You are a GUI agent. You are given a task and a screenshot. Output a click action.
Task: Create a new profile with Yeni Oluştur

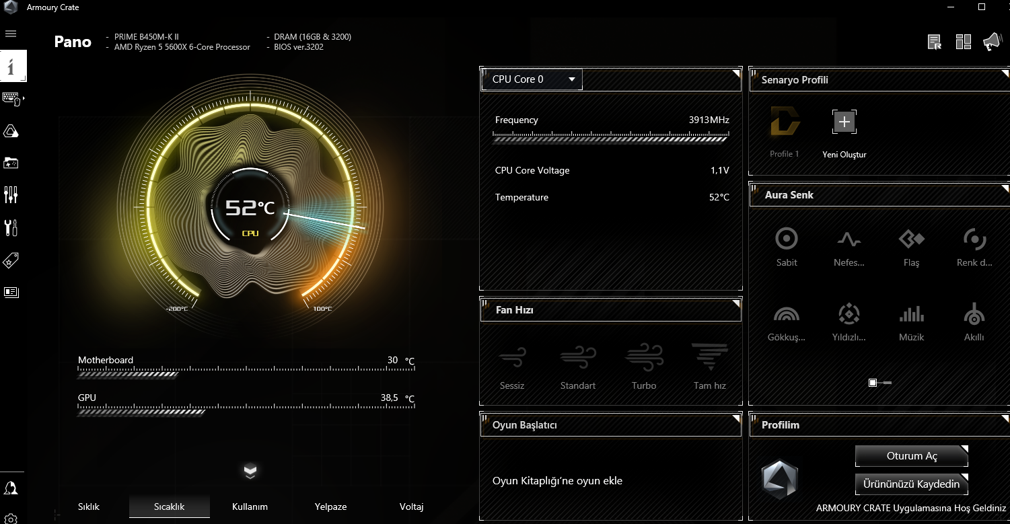[x=844, y=134]
